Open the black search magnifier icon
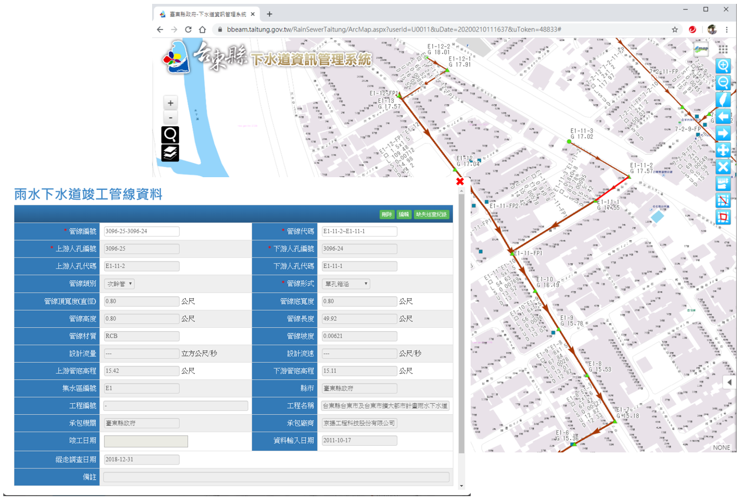The width and height of the screenshot is (740, 500). [x=170, y=135]
